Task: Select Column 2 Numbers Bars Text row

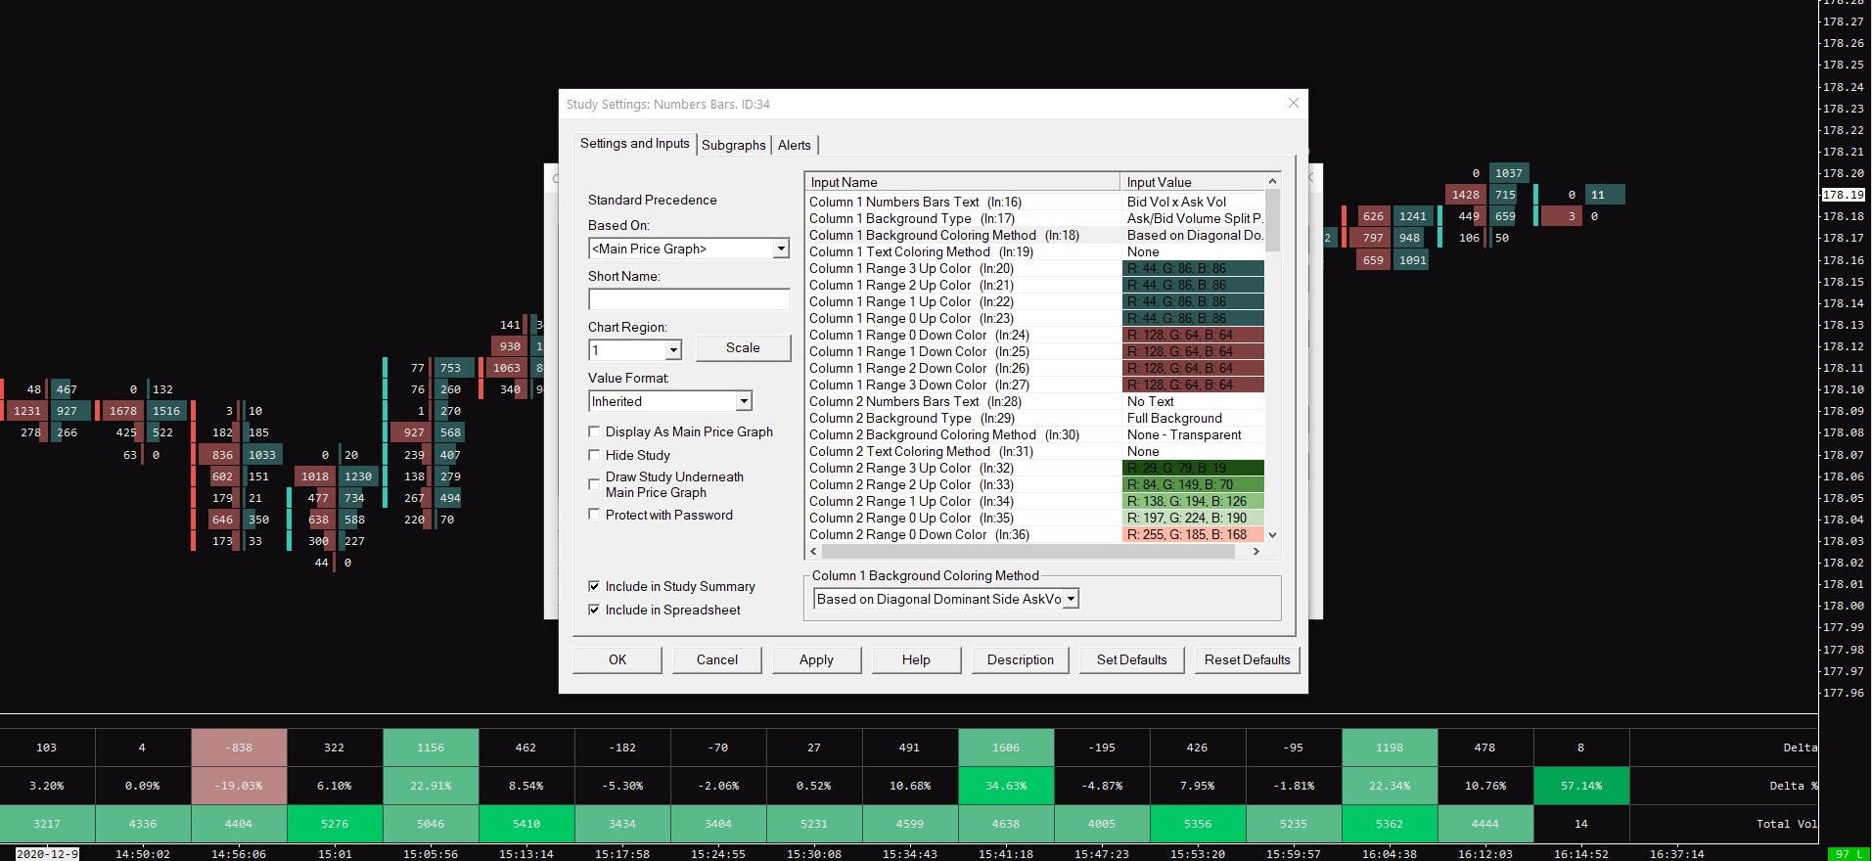Action: pyautogui.click(x=1035, y=401)
